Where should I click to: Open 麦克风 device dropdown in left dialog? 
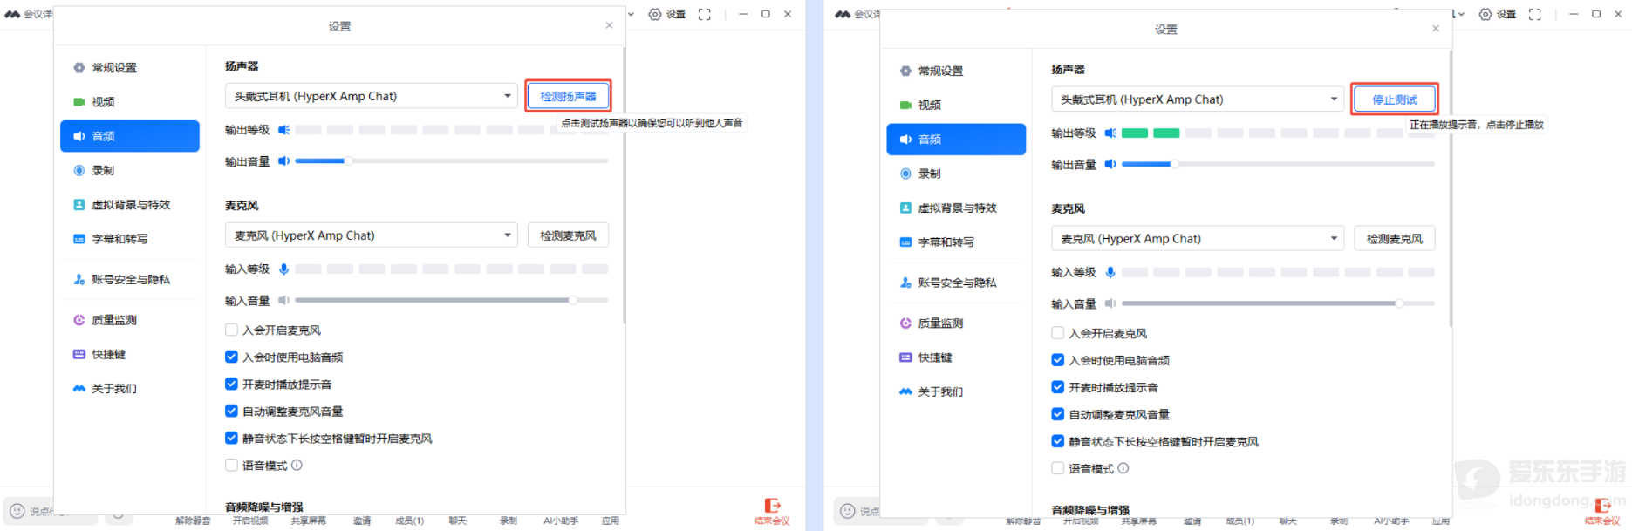(372, 235)
